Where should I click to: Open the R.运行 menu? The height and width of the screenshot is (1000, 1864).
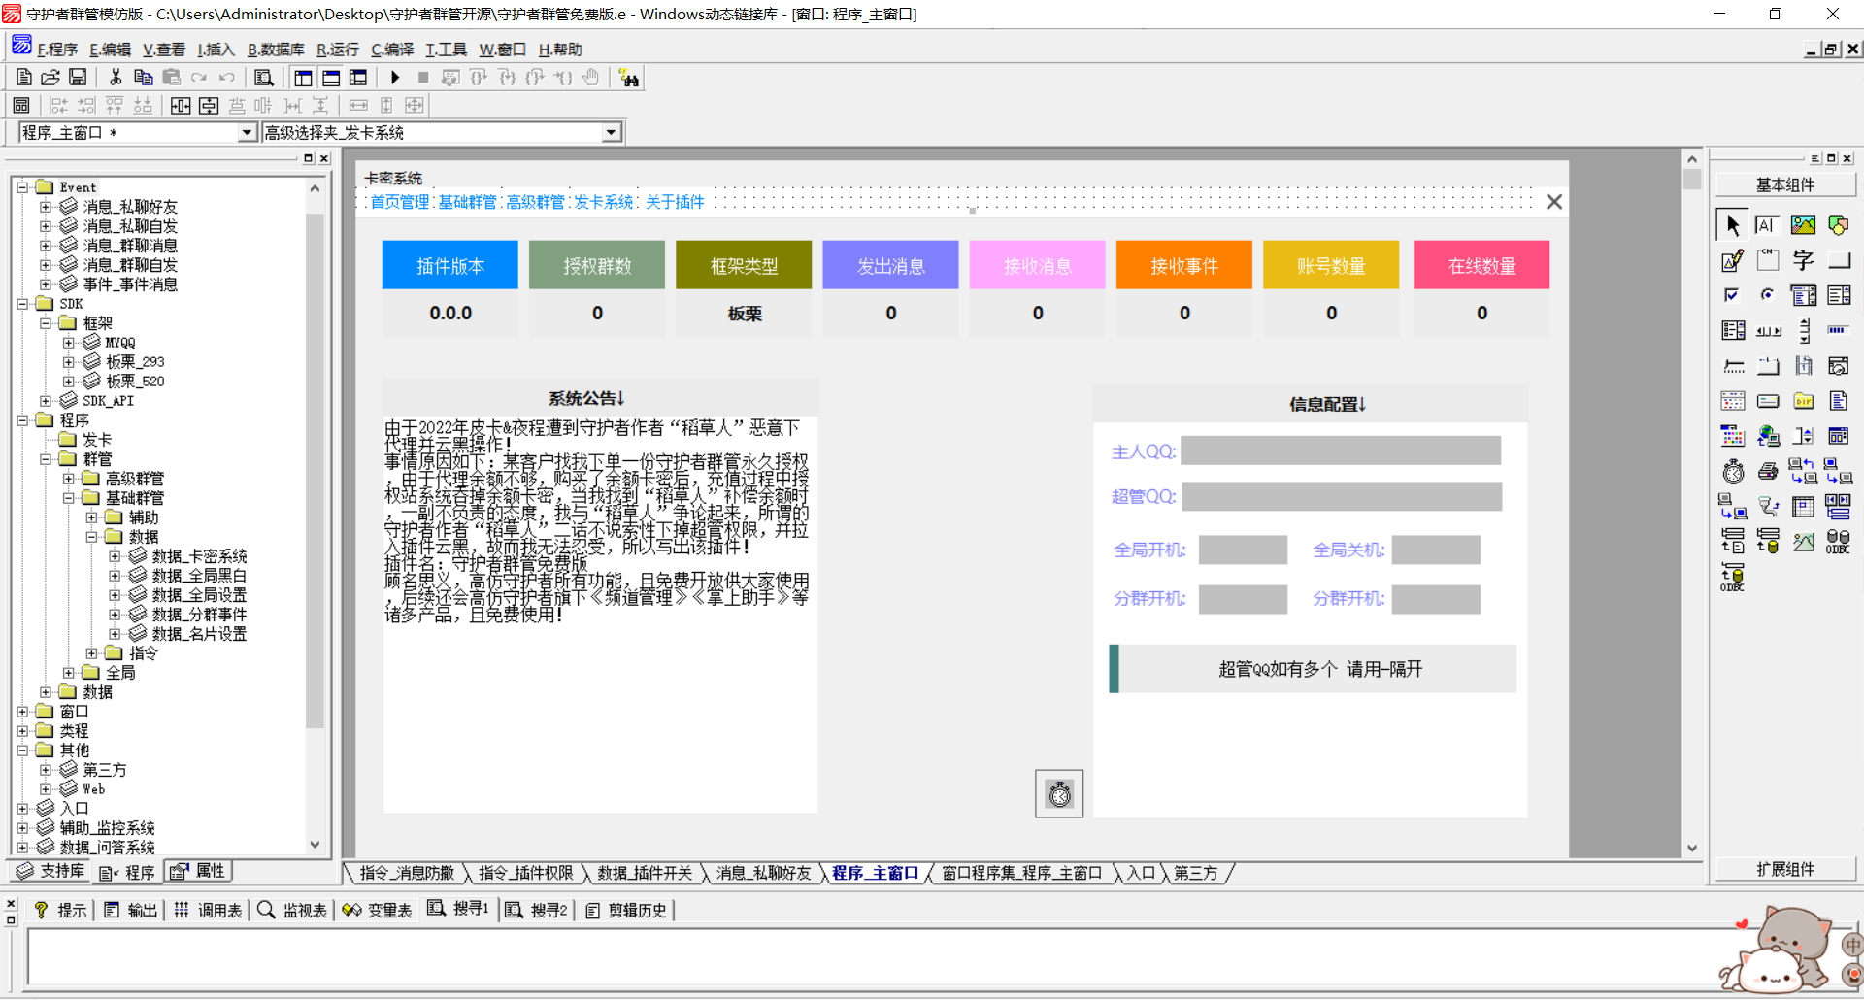[x=337, y=50]
